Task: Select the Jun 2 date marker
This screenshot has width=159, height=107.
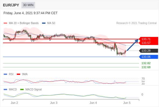Action: [14, 103]
